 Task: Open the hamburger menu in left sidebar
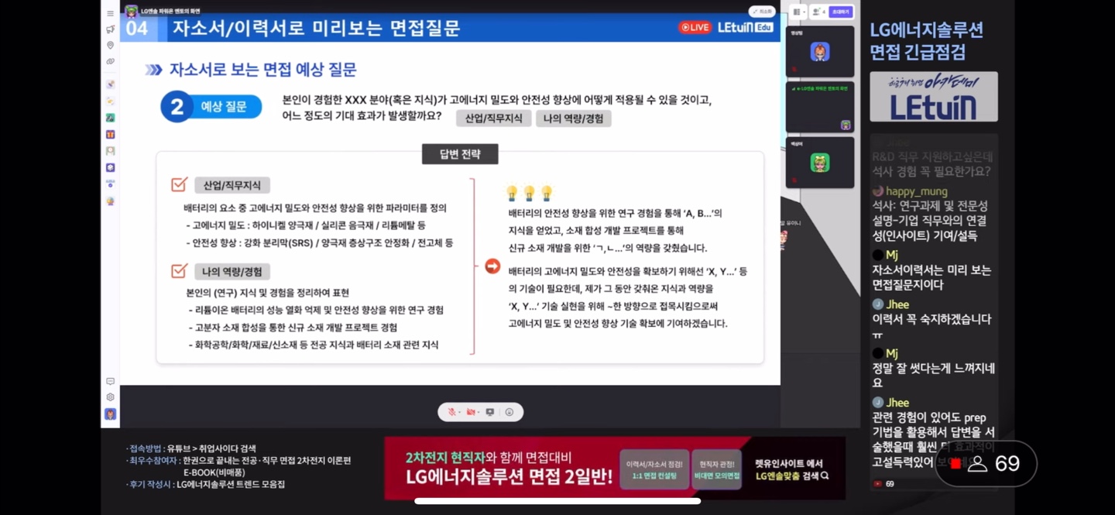click(x=111, y=13)
